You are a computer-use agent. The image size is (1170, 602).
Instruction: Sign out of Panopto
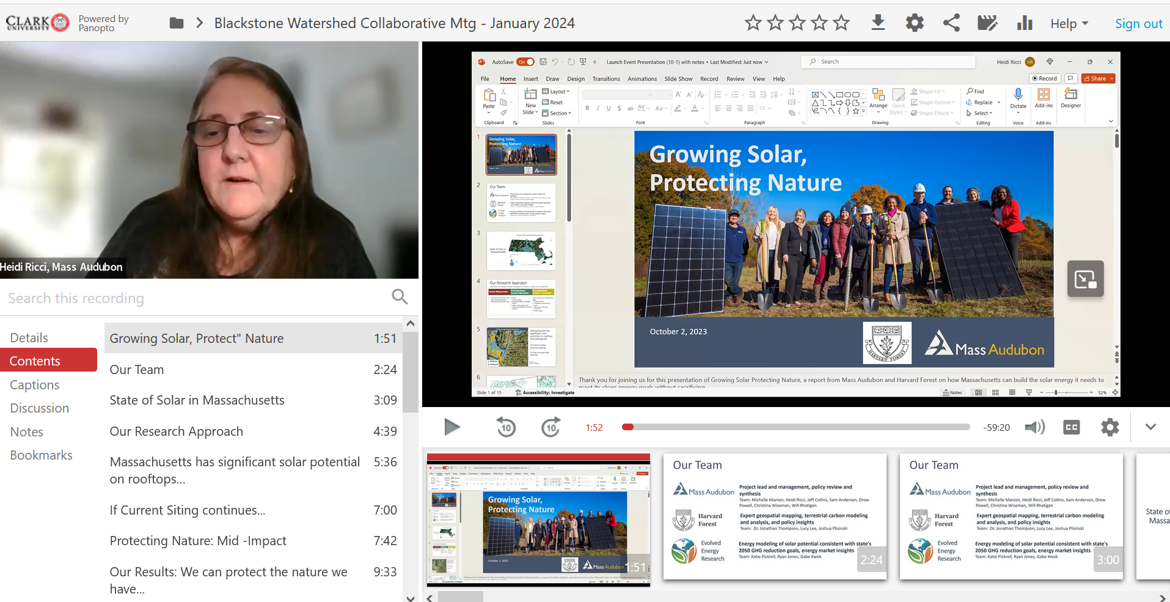(x=1138, y=24)
